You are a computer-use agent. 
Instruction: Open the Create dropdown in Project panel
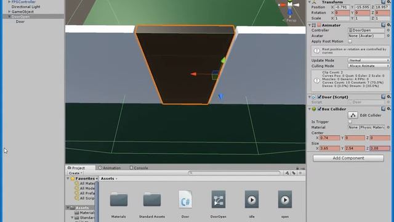[x=75, y=173]
